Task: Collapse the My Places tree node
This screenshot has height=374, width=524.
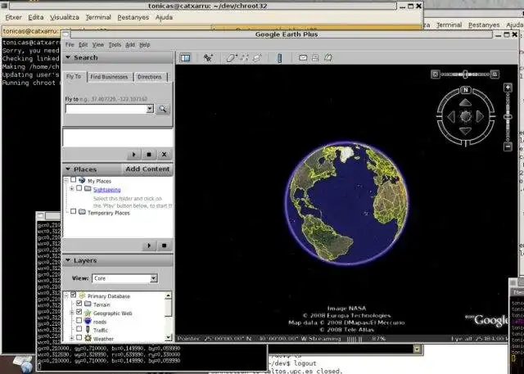Action: point(65,180)
